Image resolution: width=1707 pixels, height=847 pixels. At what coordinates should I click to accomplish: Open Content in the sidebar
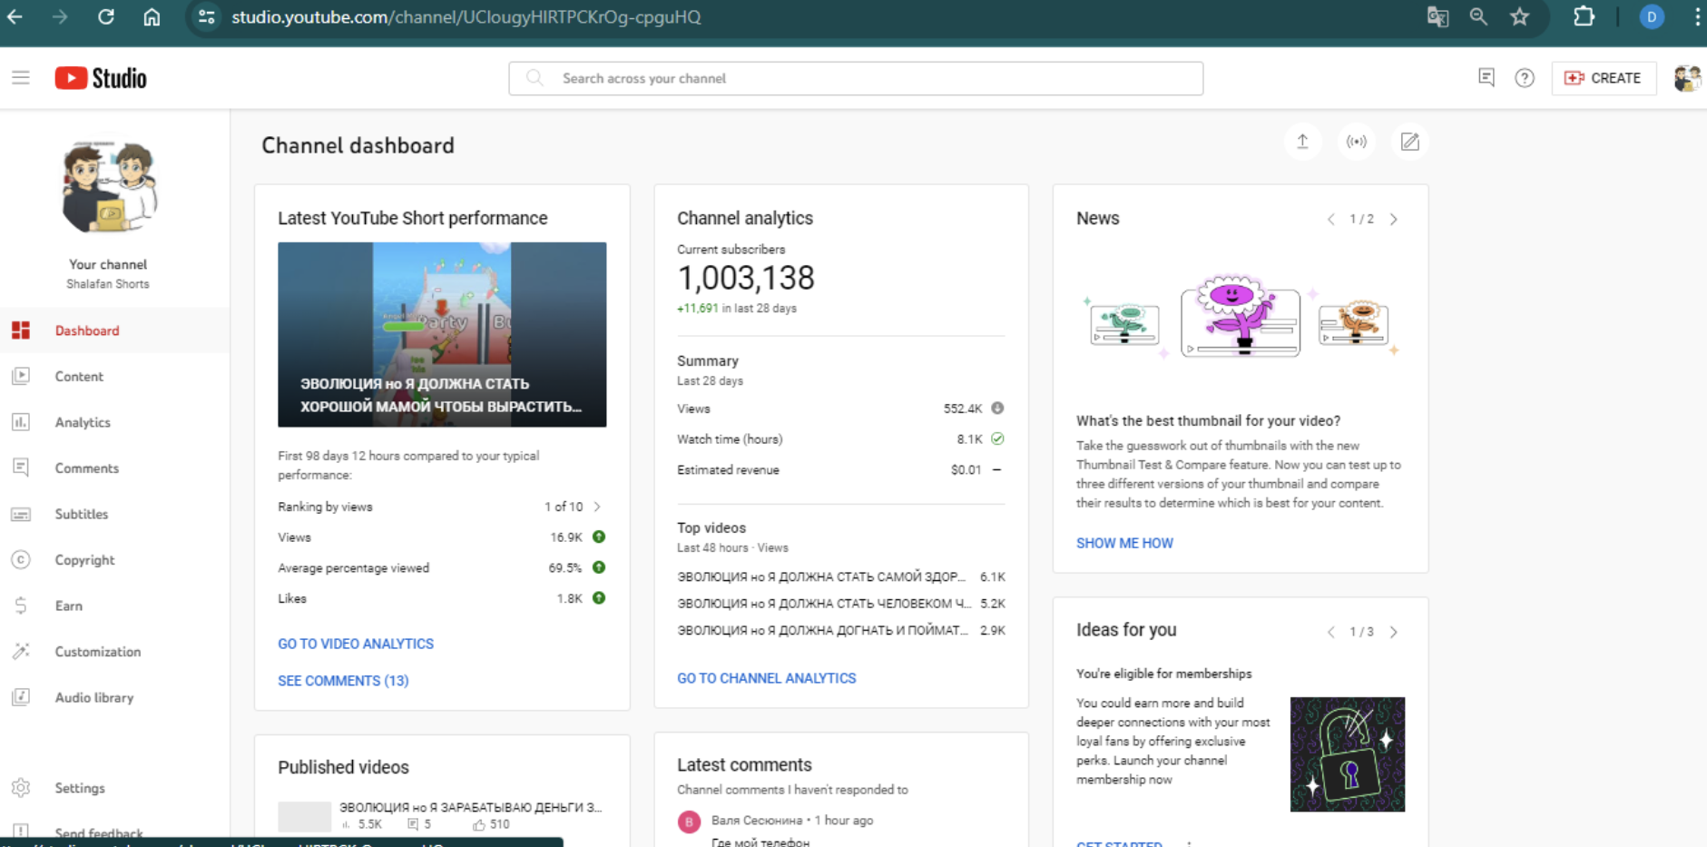[114, 376]
